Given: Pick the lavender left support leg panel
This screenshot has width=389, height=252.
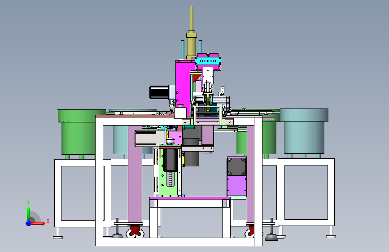Looking at the screenshot, I should pyautogui.click(x=135, y=174).
